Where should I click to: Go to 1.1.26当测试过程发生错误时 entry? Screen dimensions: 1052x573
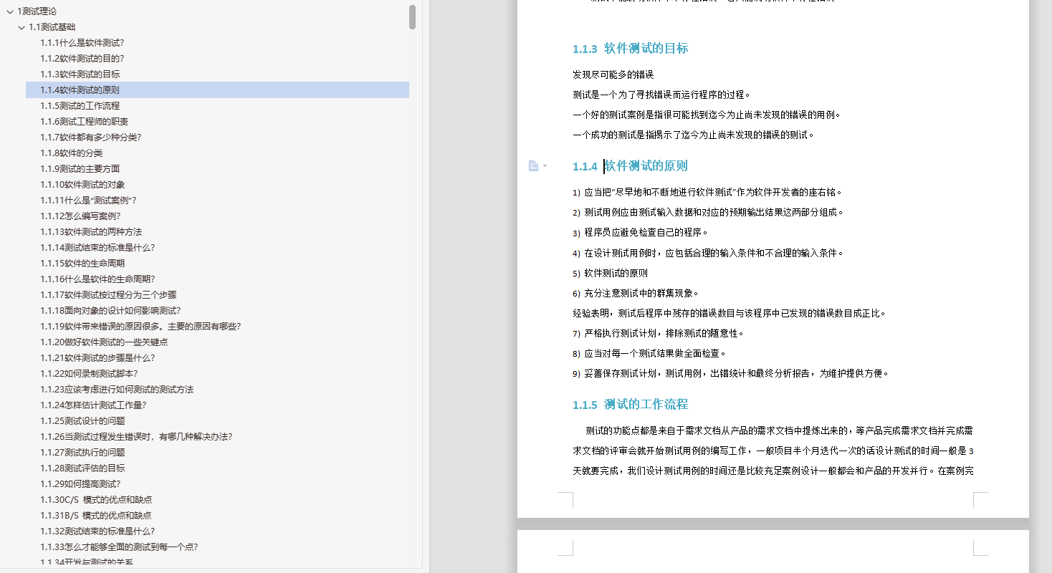(x=136, y=437)
